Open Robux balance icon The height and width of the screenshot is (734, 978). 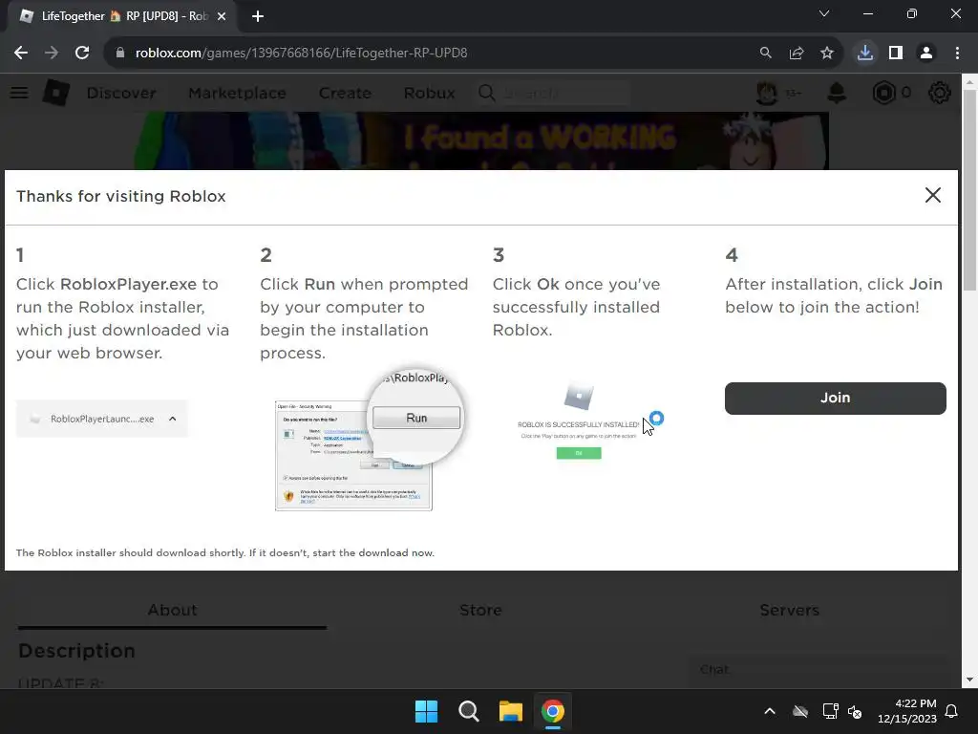(883, 93)
